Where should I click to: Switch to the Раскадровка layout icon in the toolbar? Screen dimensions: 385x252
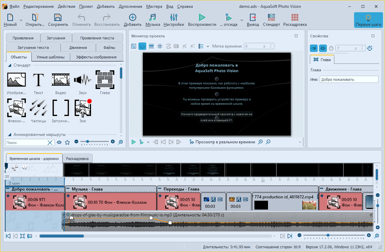coord(295,20)
